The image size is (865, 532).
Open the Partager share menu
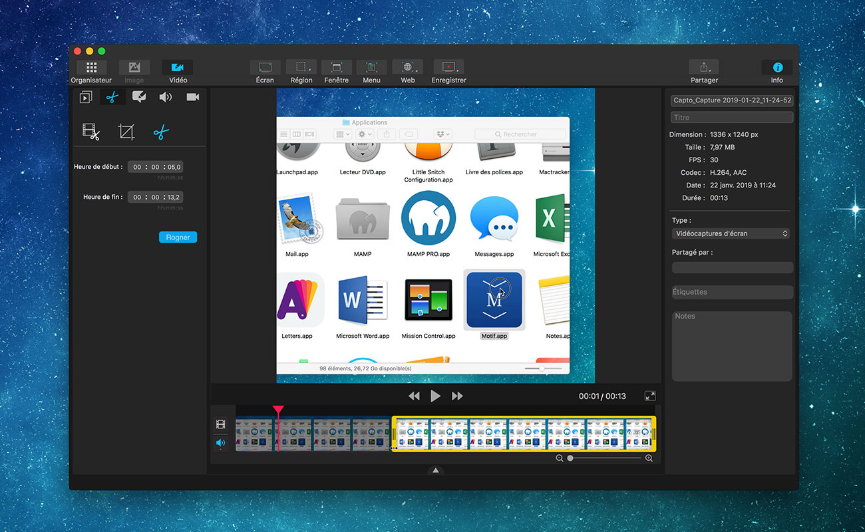point(704,68)
